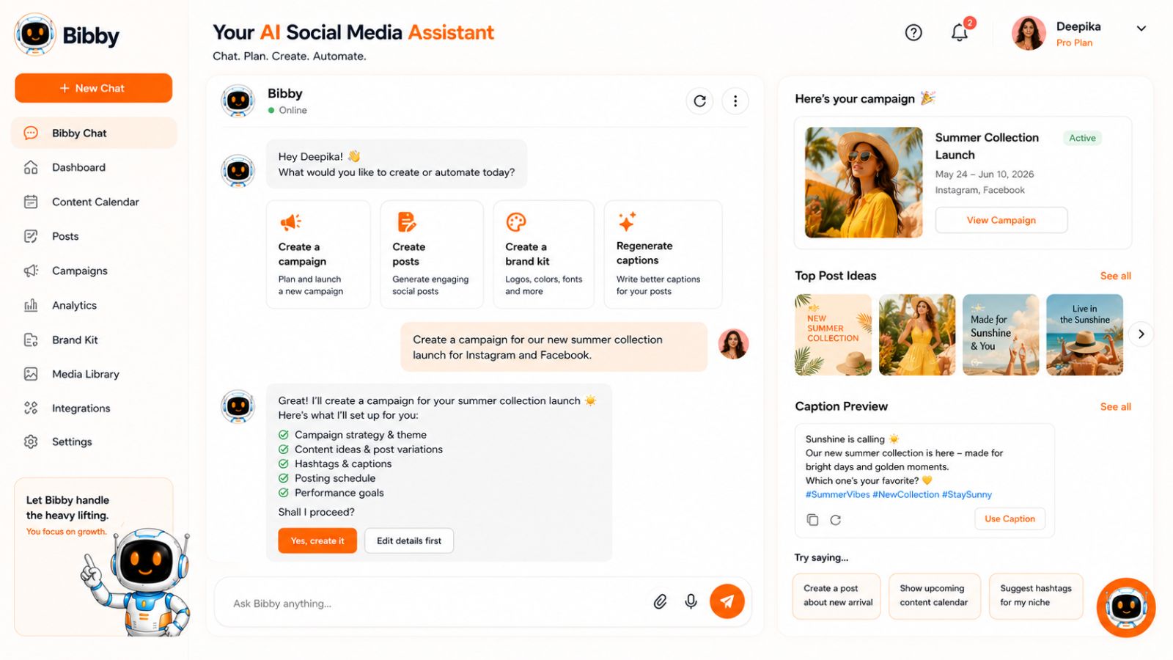Select Create a brand kit card
The width and height of the screenshot is (1173, 660).
pos(543,254)
